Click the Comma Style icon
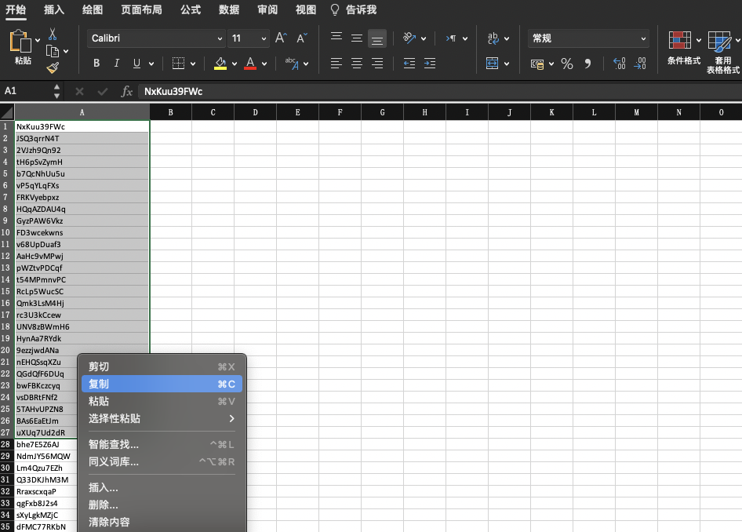This screenshot has height=532, width=742. click(x=587, y=64)
